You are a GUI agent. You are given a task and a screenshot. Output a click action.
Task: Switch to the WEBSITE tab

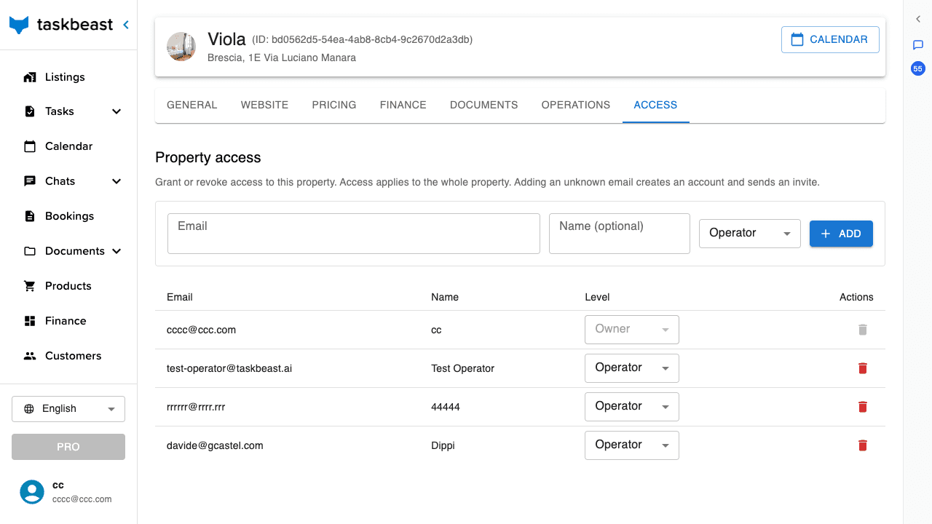tap(265, 105)
